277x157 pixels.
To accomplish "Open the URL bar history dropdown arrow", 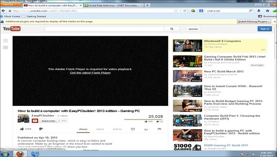I will click(x=181, y=11).
